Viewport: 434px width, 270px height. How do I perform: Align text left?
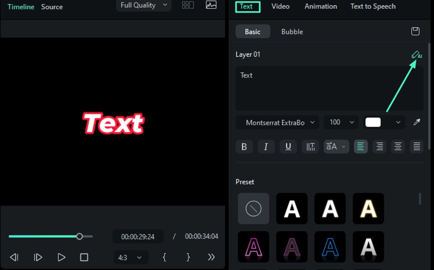coord(361,147)
